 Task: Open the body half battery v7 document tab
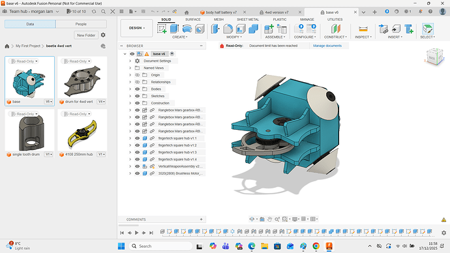(221, 12)
